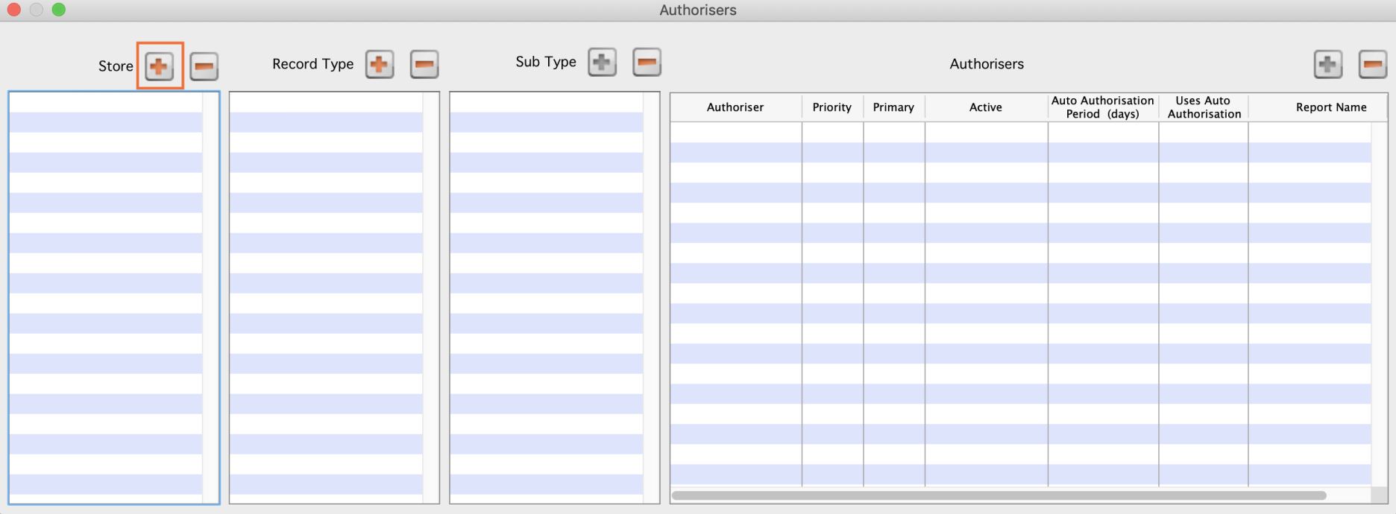Select the Report Name column header

(x=1330, y=107)
